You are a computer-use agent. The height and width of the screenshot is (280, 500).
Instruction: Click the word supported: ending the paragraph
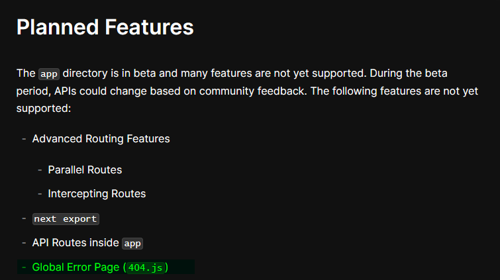coord(44,109)
